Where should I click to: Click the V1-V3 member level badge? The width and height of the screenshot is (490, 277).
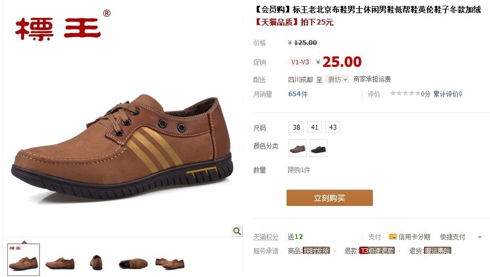[300, 62]
